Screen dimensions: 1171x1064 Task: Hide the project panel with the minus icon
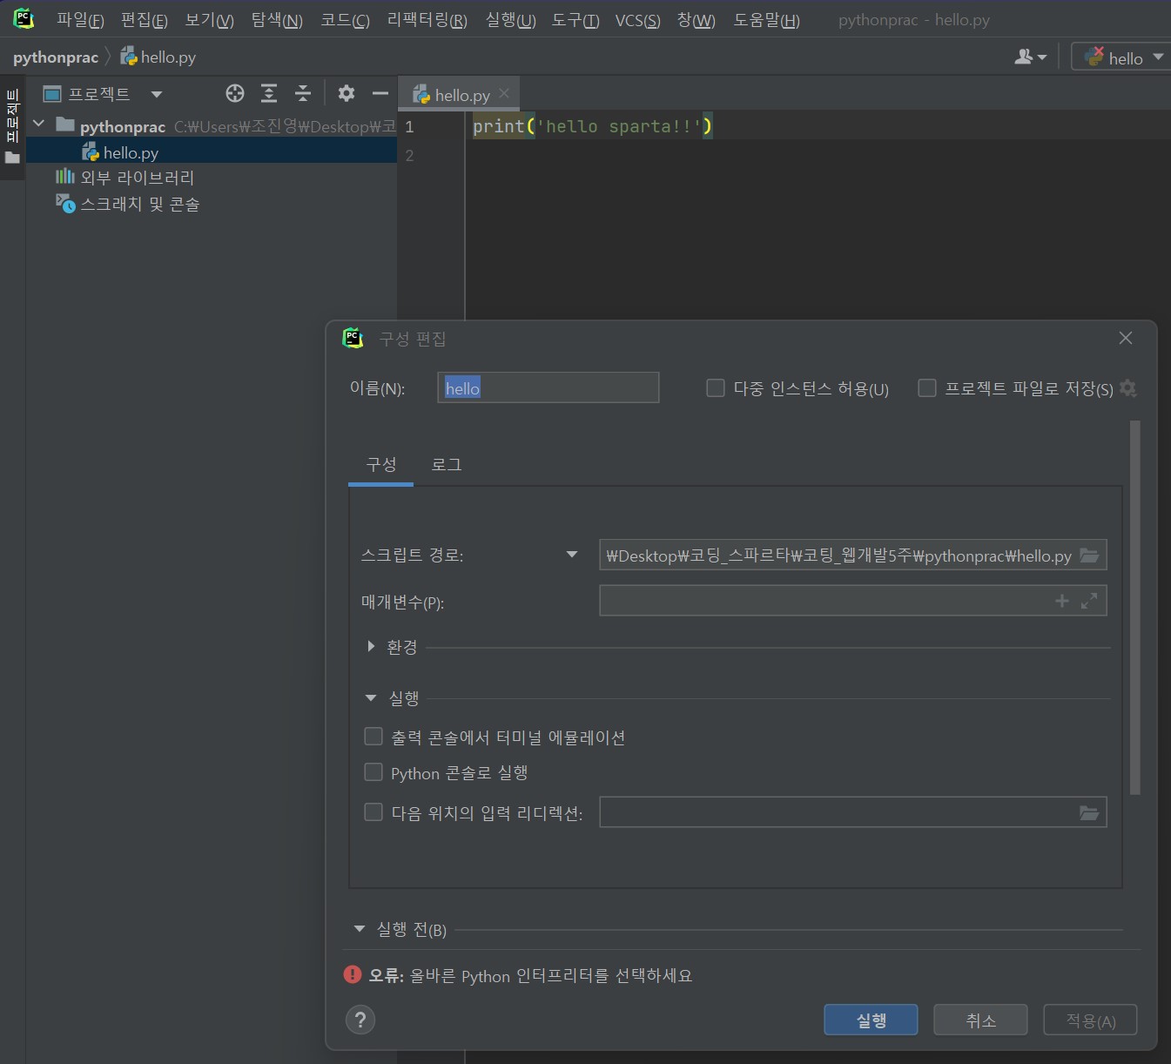pyautogui.click(x=380, y=93)
